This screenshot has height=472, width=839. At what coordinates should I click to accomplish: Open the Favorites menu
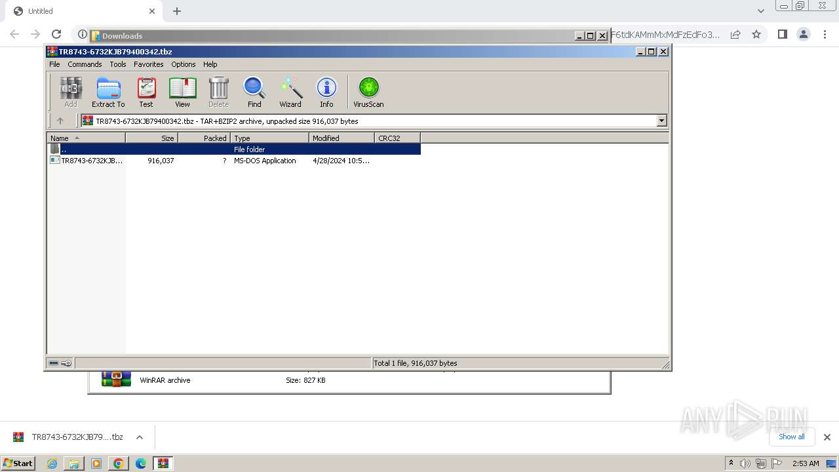click(149, 64)
